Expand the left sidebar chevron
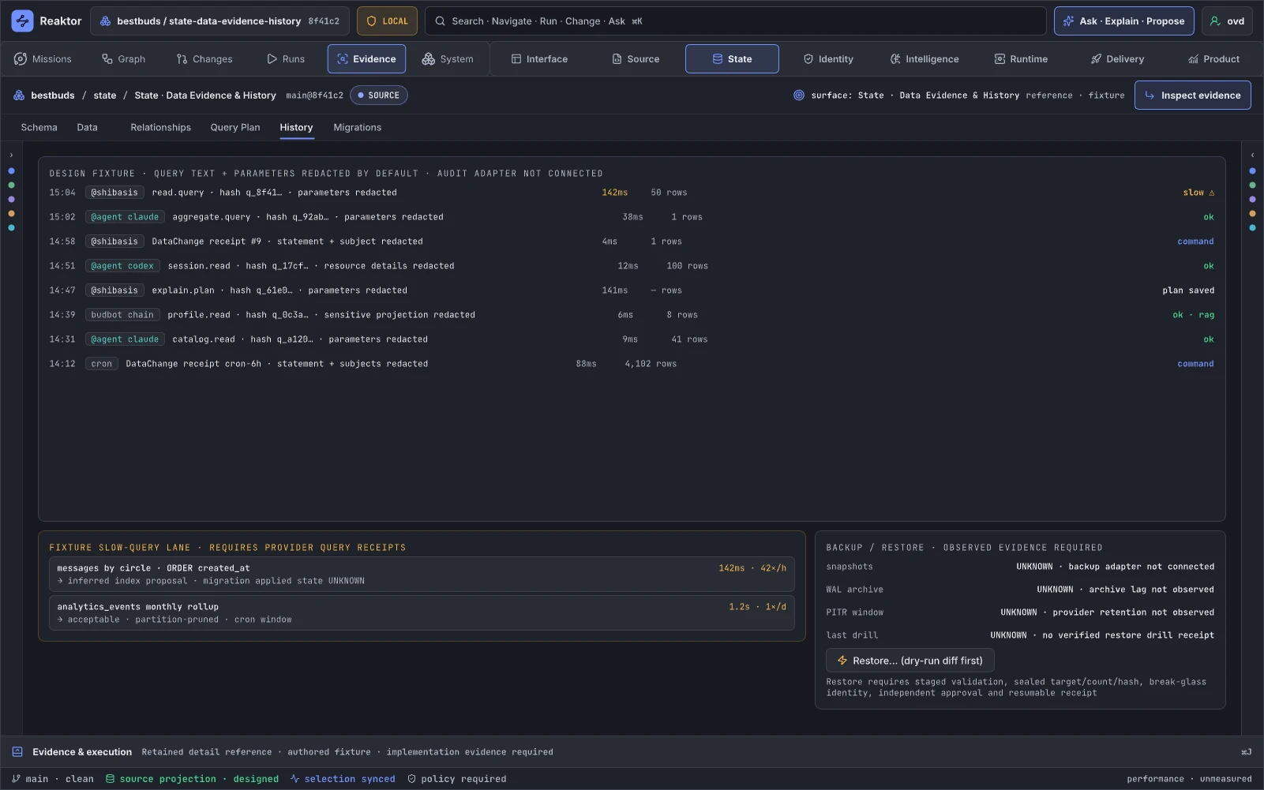This screenshot has height=790, width=1264. (x=11, y=155)
